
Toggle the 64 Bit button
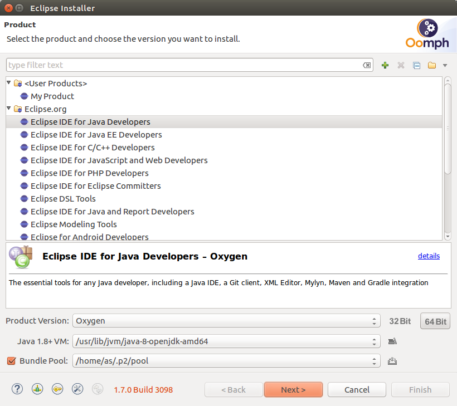435,321
